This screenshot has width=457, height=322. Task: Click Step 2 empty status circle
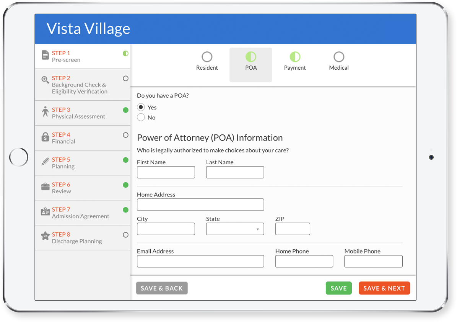pos(125,78)
